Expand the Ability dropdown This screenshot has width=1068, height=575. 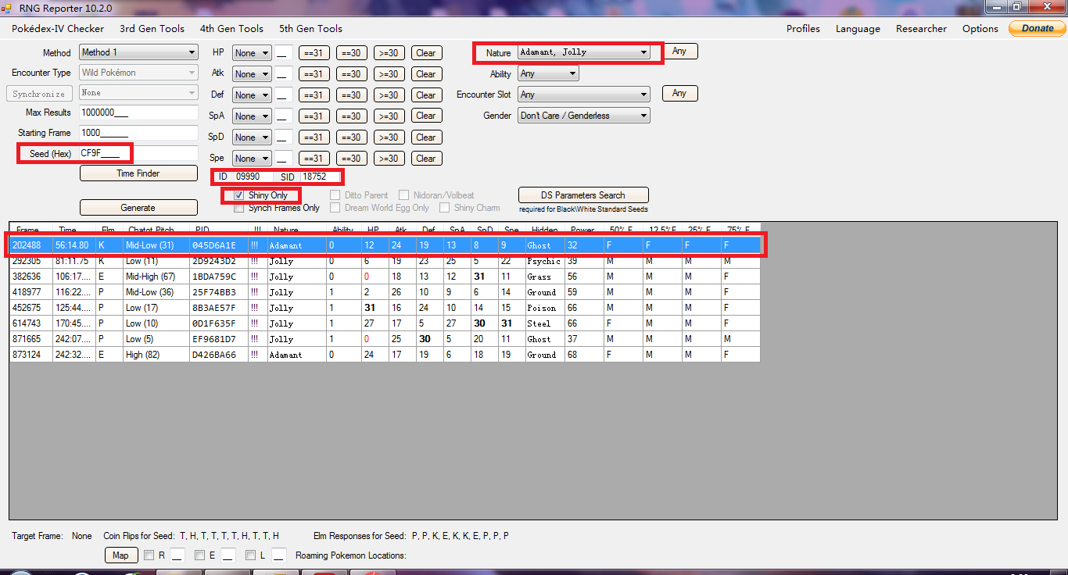pyautogui.click(x=548, y=73)
